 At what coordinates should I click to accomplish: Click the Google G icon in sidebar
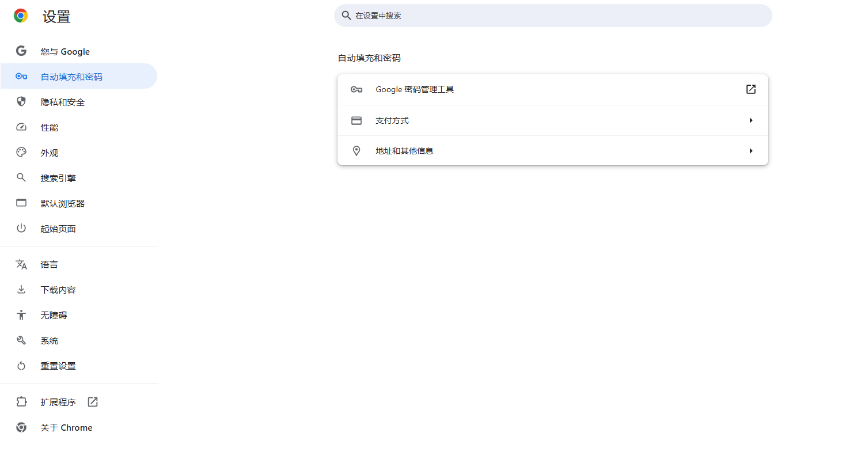(21, 51)
